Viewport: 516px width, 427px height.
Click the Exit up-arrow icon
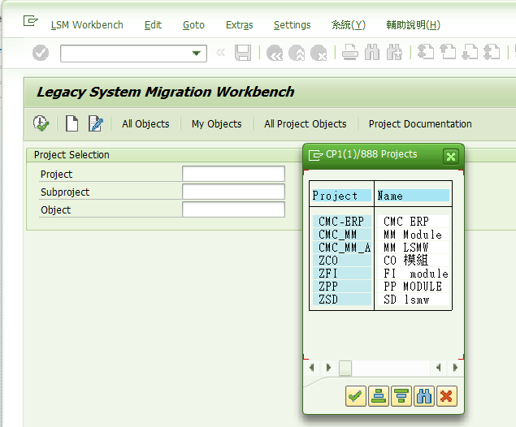[297, 53]
